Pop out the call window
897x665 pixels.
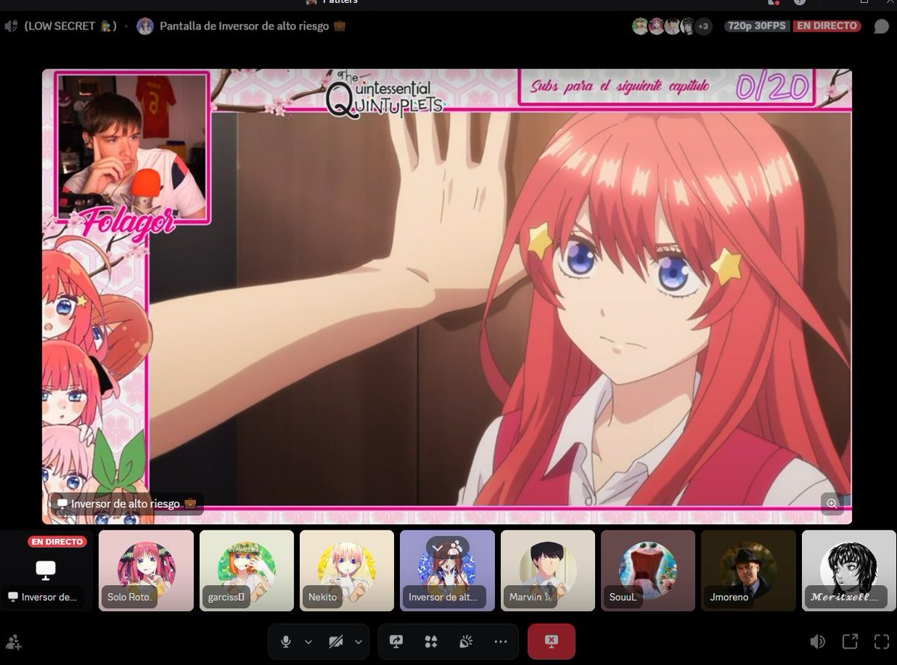850,641
